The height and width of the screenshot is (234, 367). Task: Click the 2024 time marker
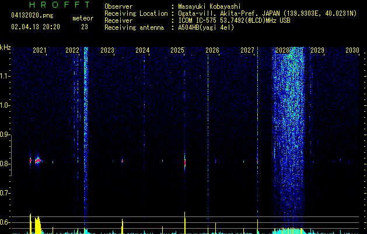(142, 50)
